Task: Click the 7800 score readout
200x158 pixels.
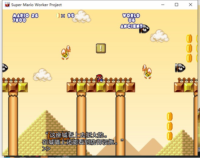Action: (19, 20)
